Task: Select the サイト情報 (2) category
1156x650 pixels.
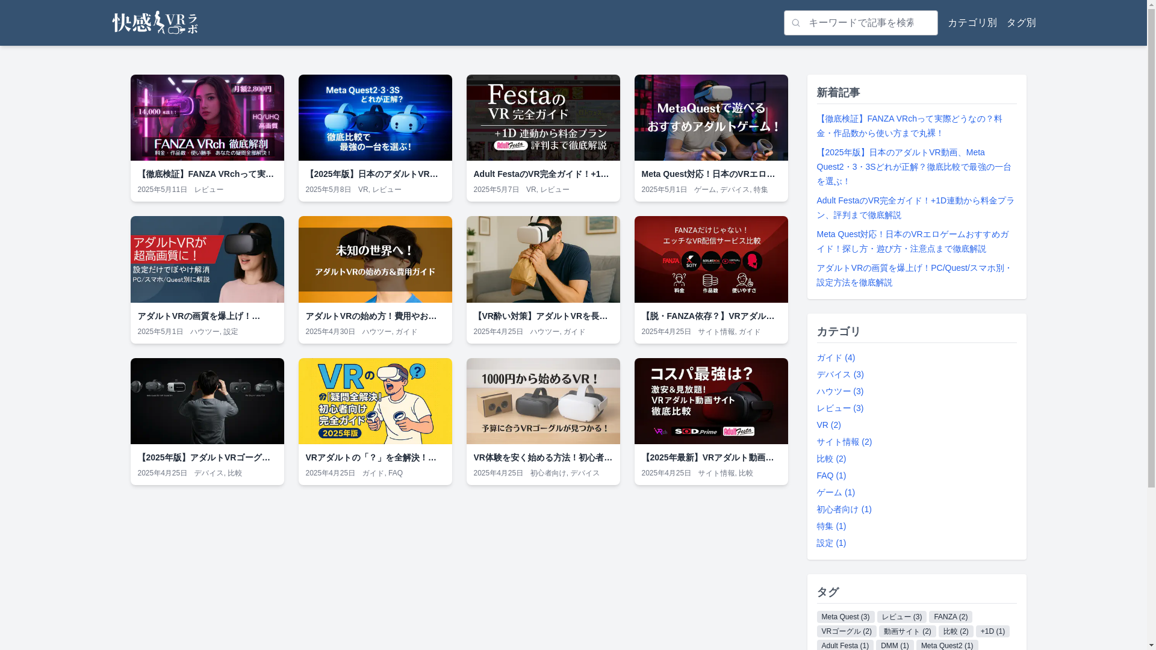Action: [844, 442]
